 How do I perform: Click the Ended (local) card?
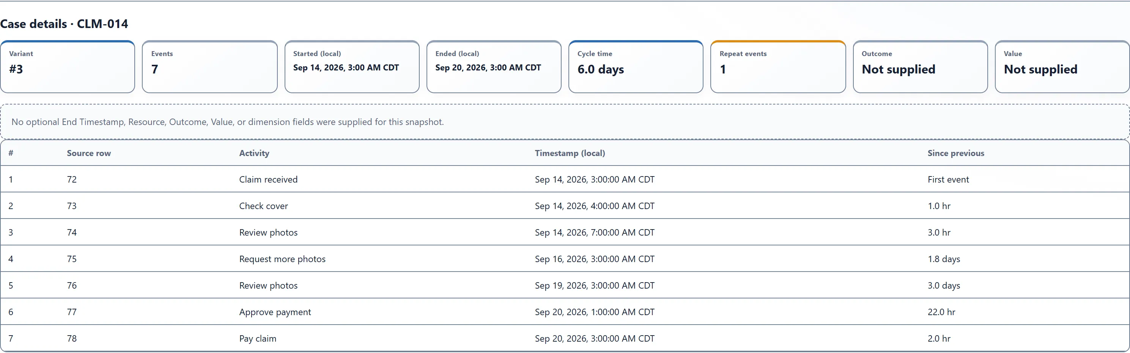[x=494, y=67]
